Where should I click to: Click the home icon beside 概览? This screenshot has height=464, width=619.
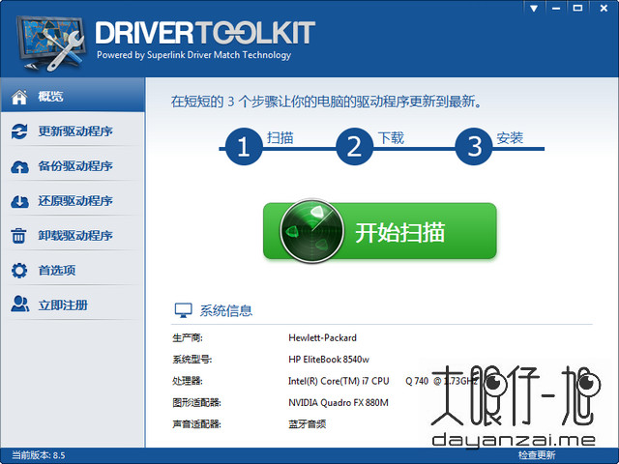19,97
